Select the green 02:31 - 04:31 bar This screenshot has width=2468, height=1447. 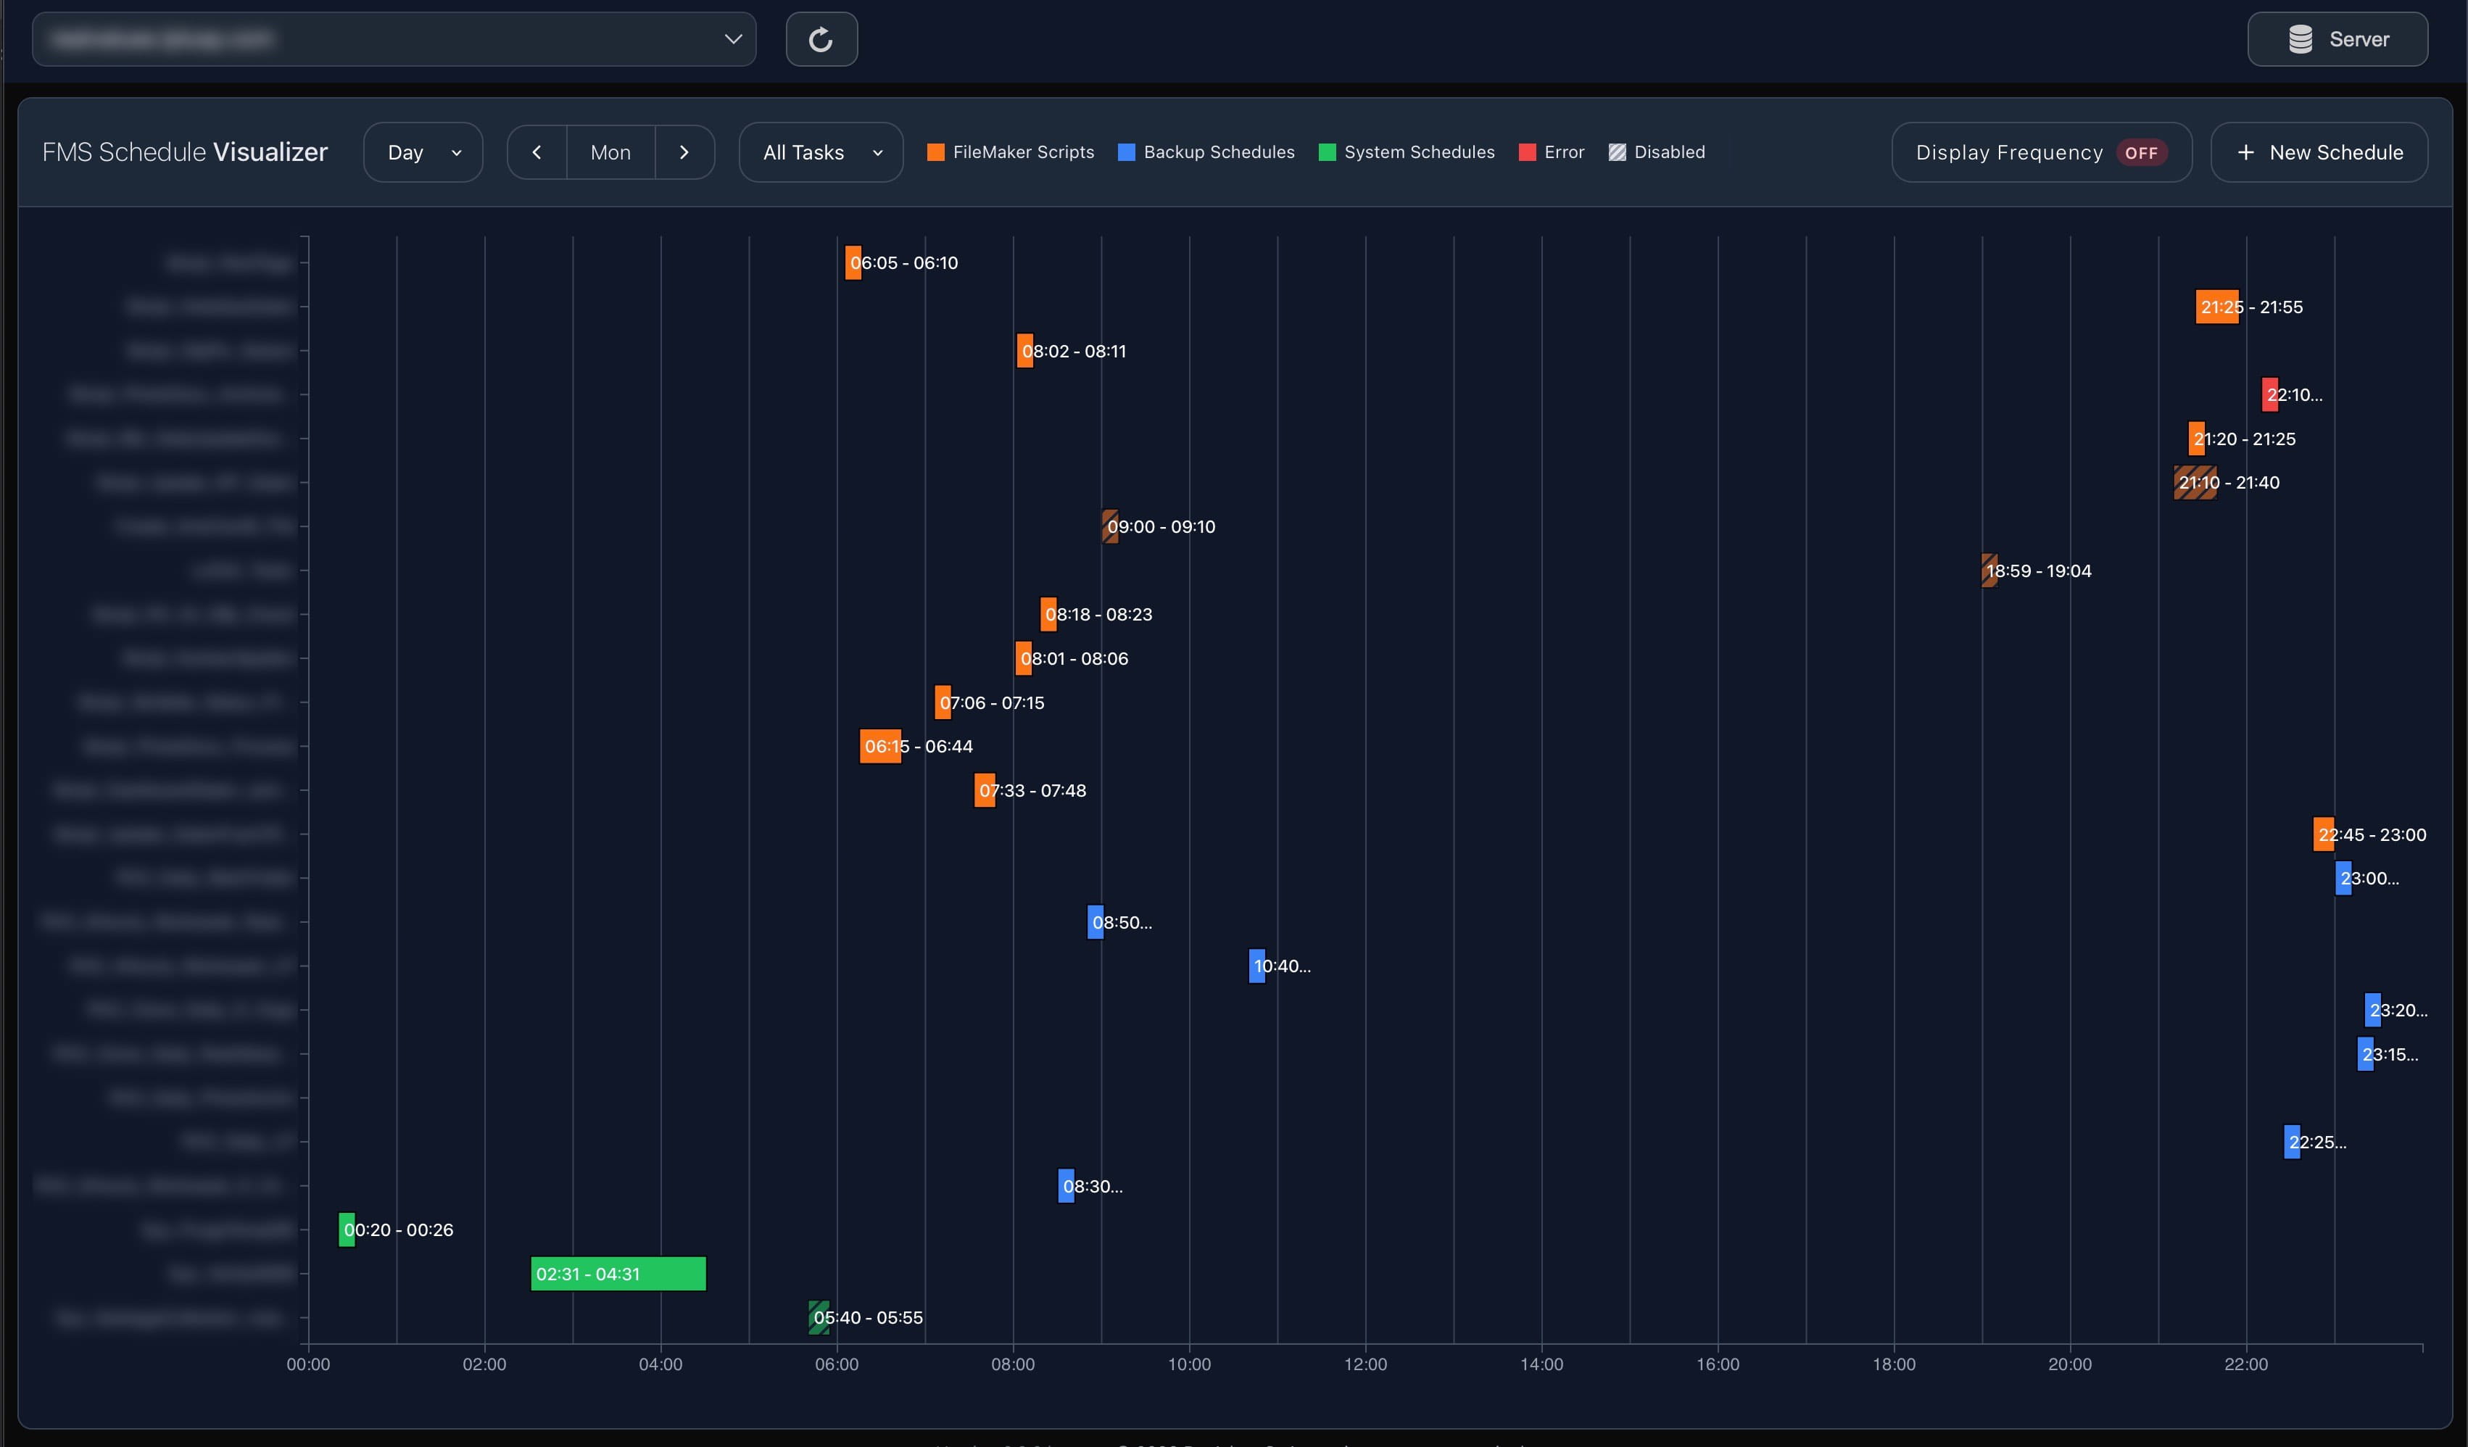618,1274
